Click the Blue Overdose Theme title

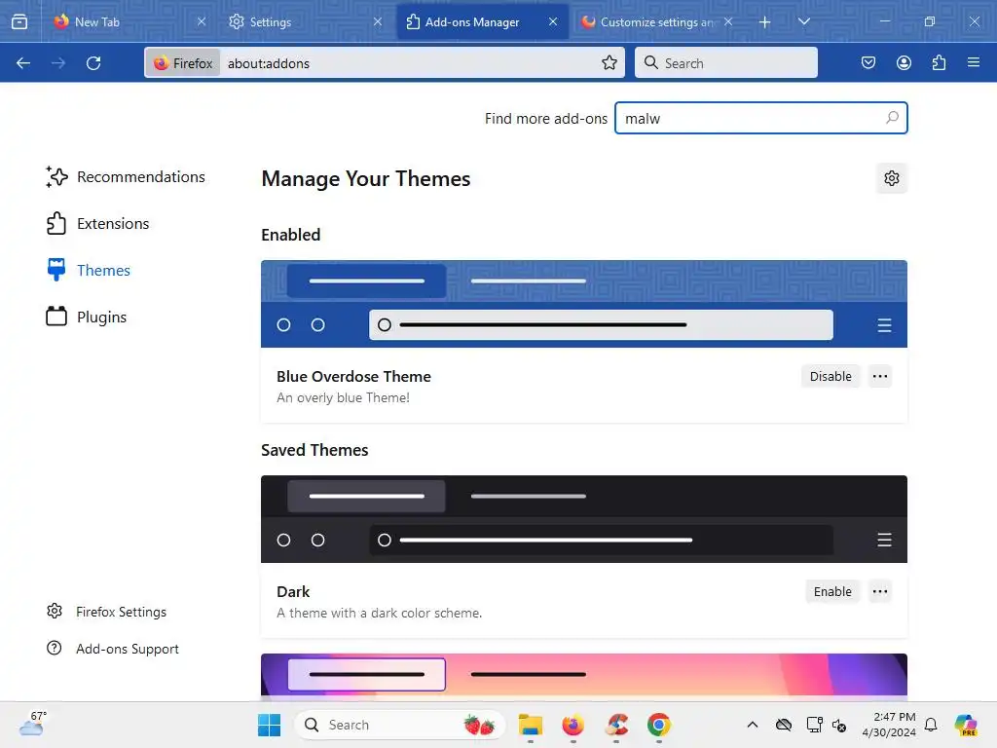(x=353, y=377)
